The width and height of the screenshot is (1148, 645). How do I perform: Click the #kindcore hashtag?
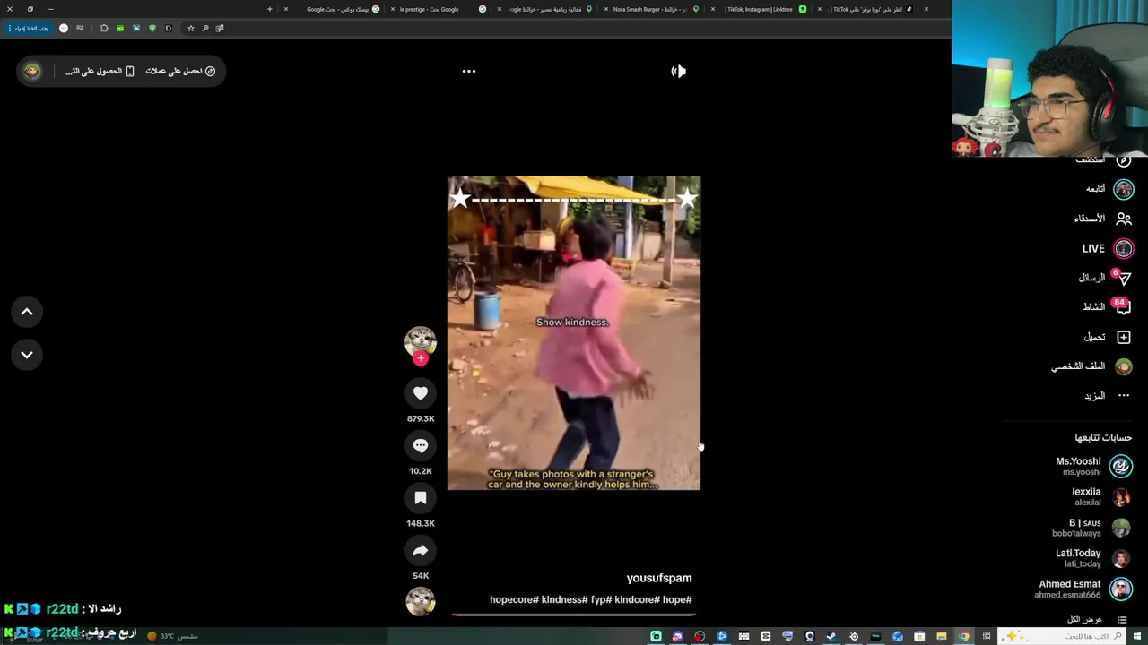pyautogui.click(x=637, y=599)
